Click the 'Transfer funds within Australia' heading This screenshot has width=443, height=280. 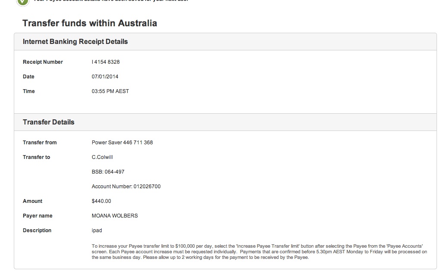(x=90, y=23)
